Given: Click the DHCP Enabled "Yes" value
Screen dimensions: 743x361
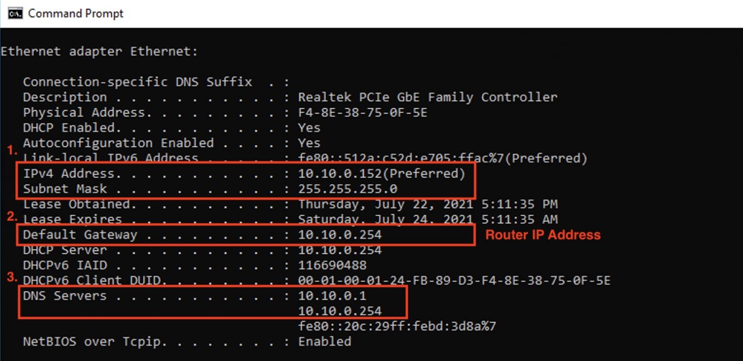Looking at the screenshot, I should 309,128.
